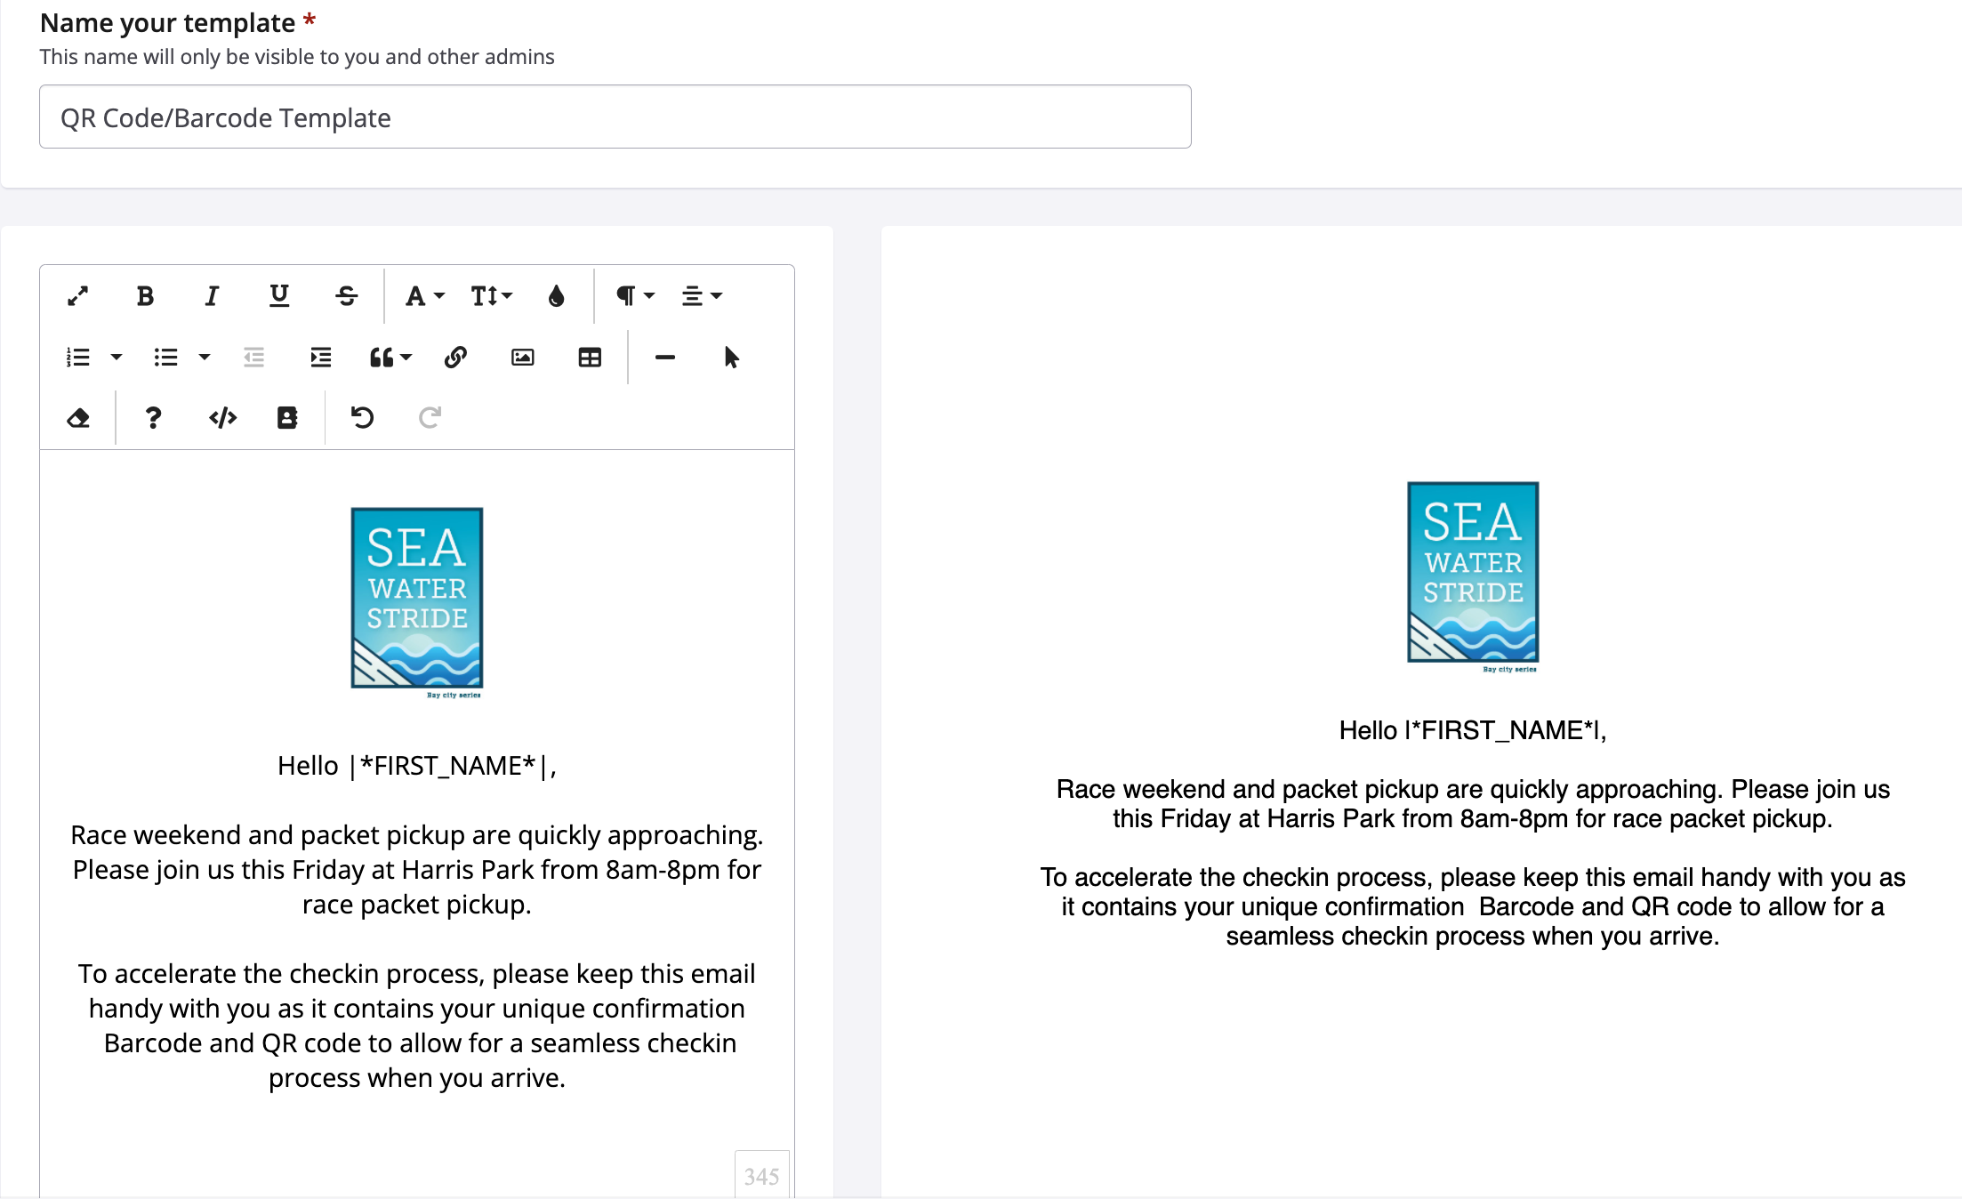Insert an unordered bullet list
1962x1199 pixels.
(x=166, y=358)
